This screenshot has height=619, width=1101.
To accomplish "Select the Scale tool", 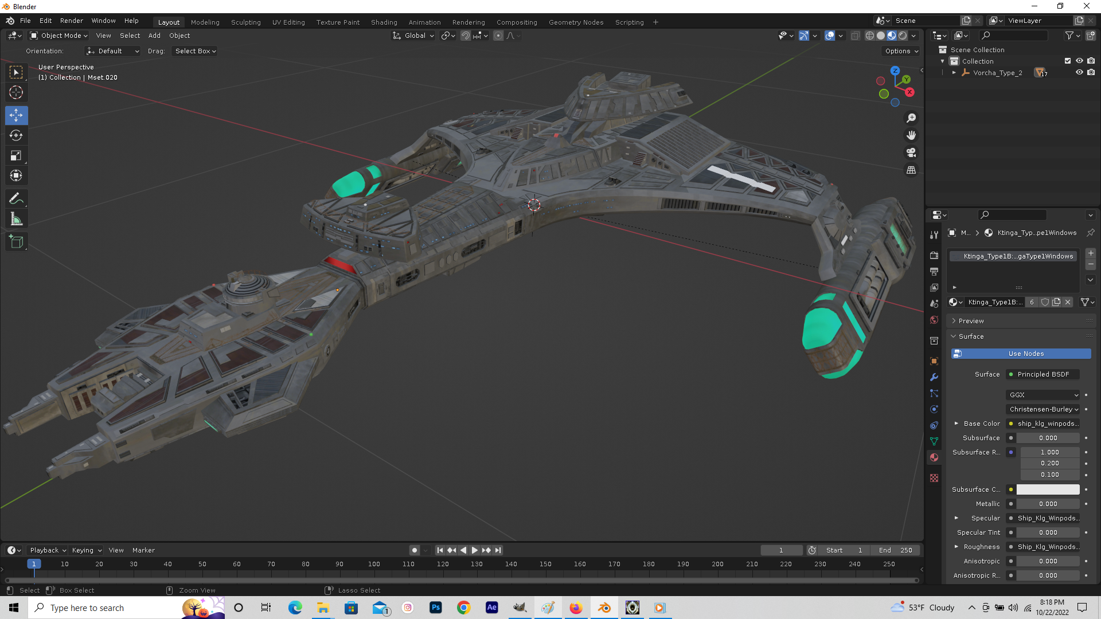I will tap(16, 155).
